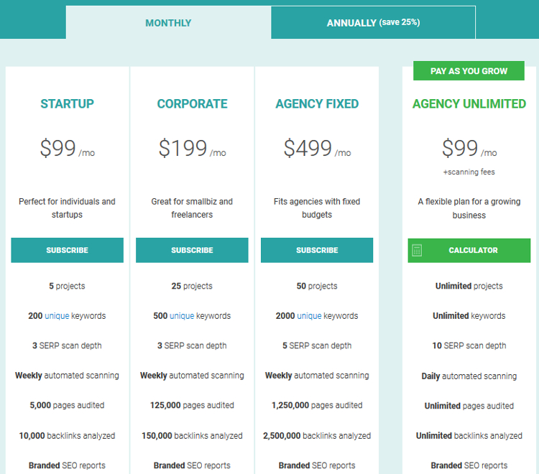Click the $499 /mo price
Image resolution: width=539 pixels, height=474 pixels.
coord(317,149)
